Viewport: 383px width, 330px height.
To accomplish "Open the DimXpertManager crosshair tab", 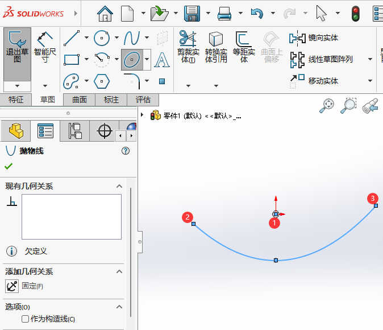I will pyautogui.click(x=104, y=131).
